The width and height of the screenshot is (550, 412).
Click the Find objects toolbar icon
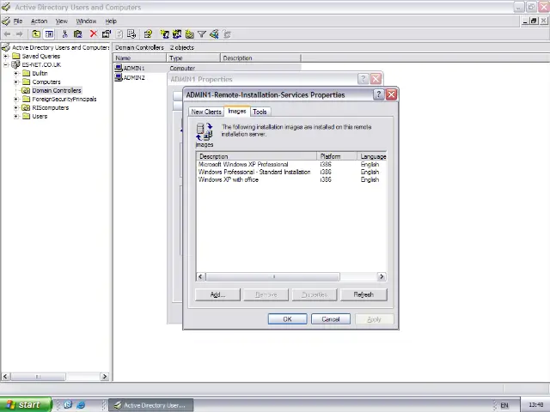pyautogui.click(x=214, y=34)
